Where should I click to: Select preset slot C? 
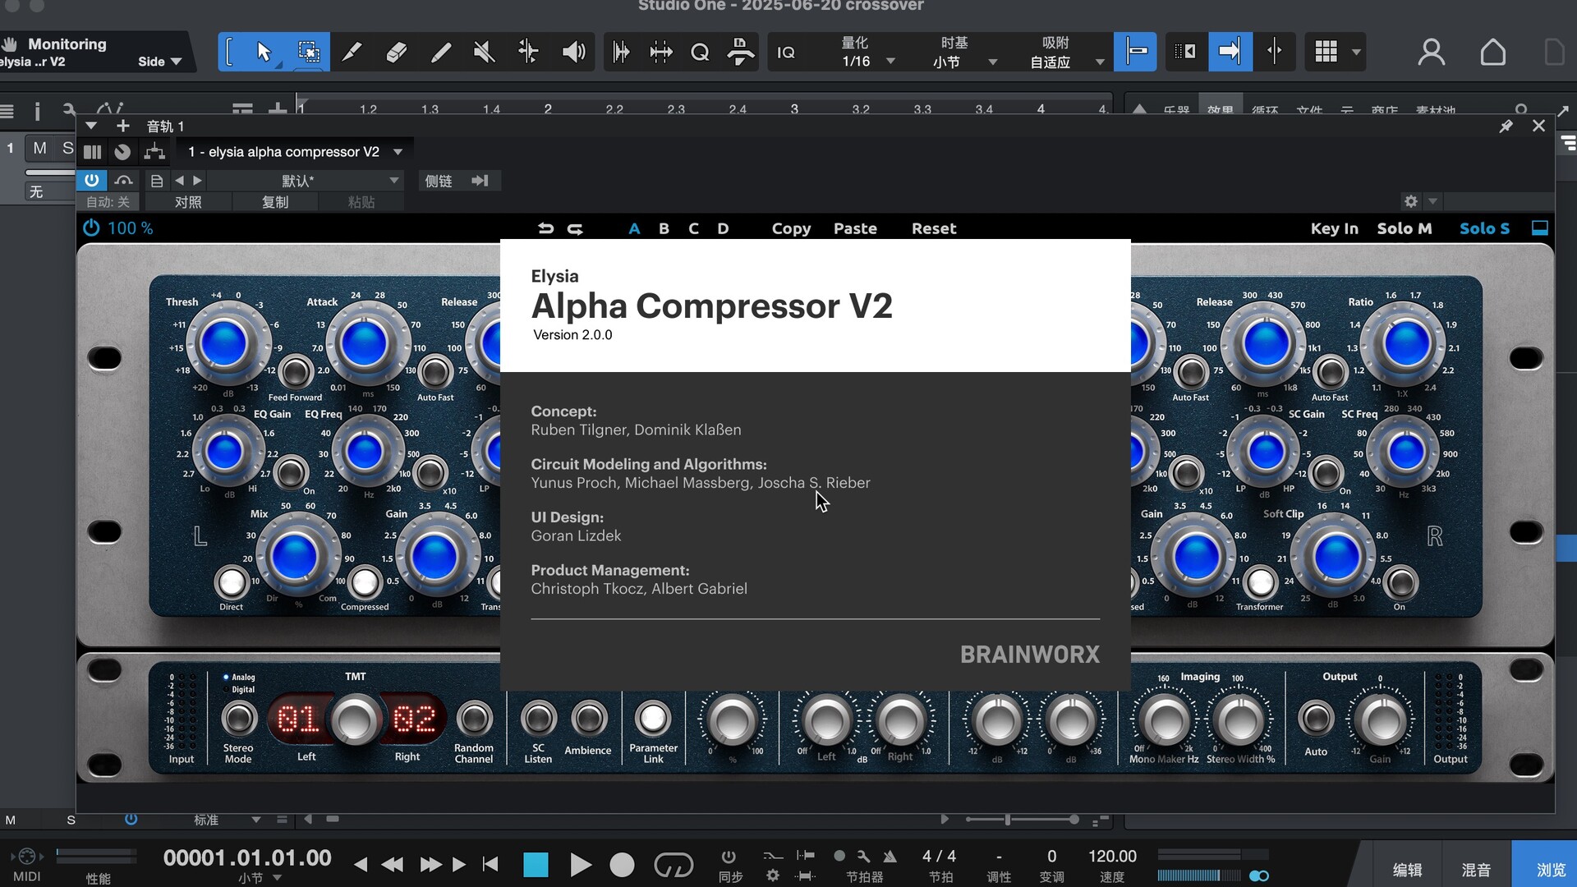point(693,228)
